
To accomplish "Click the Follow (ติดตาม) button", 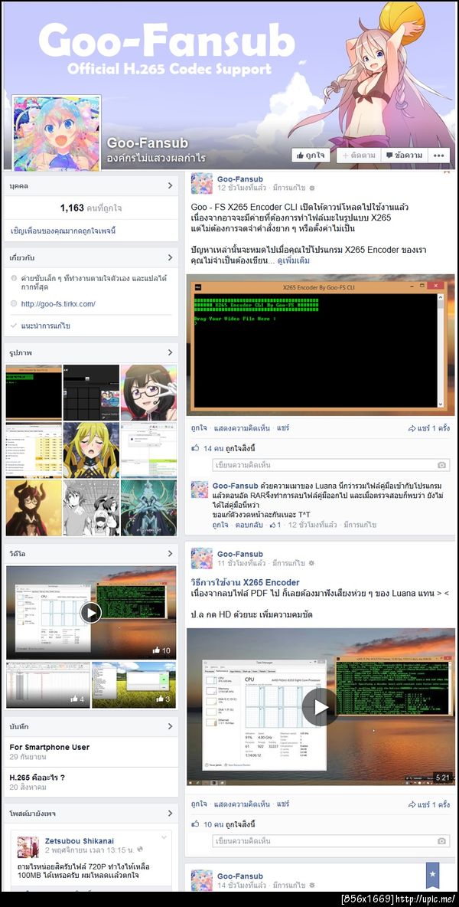I will tap(359, 155).
